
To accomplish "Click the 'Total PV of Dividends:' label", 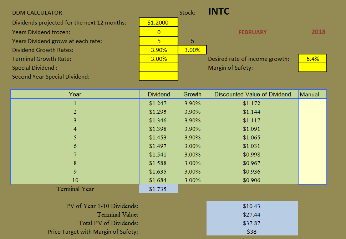I will click(x=108, y=223).
